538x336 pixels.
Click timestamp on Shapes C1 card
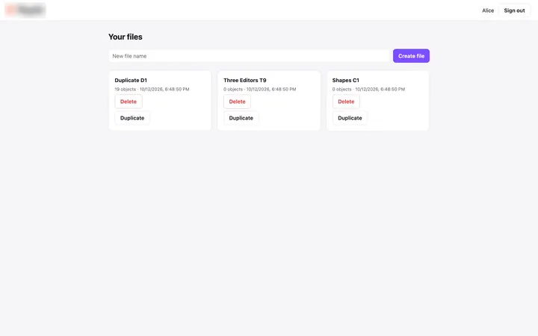(x=380, y=89)
